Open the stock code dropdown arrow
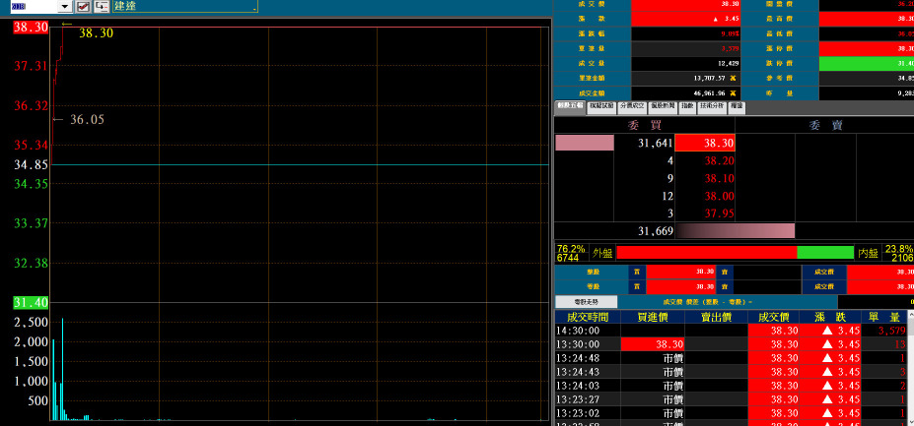 (64, 6)
